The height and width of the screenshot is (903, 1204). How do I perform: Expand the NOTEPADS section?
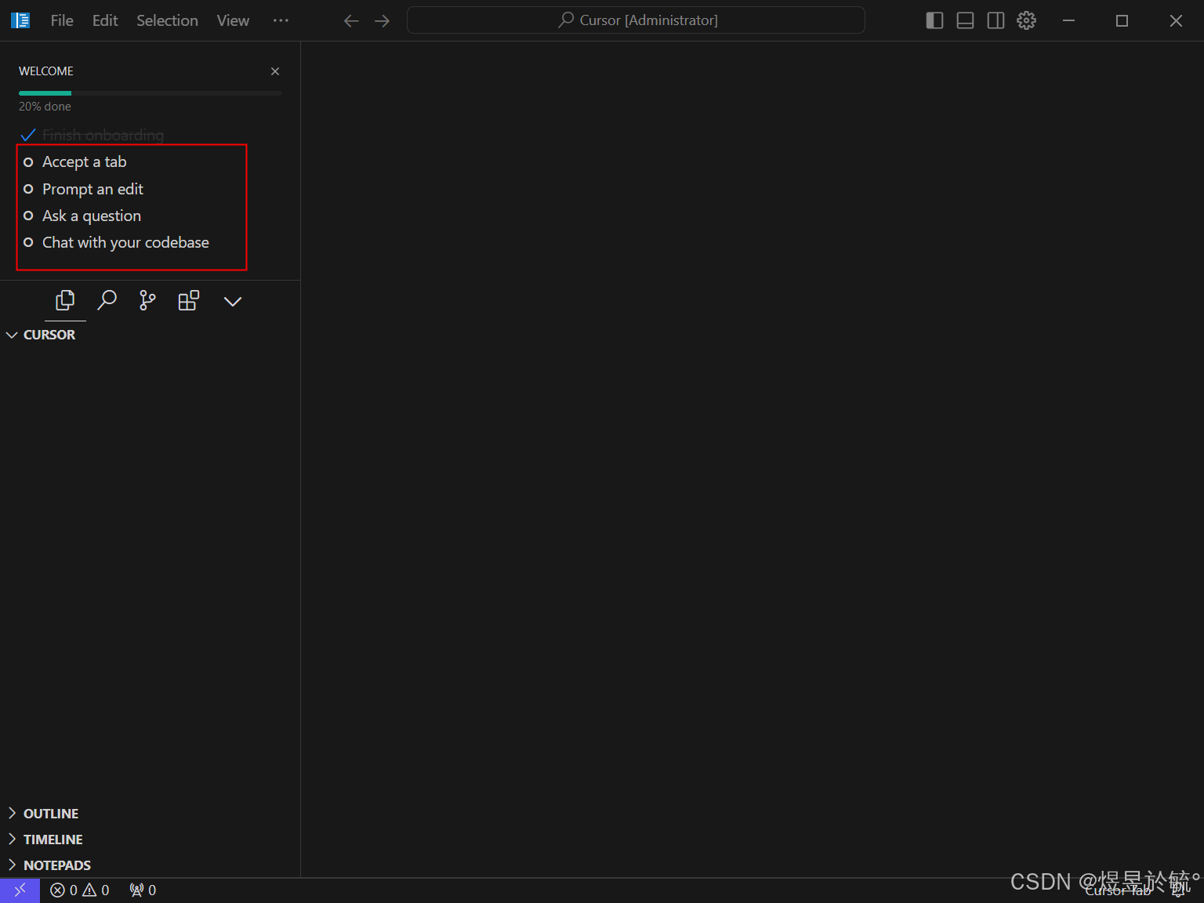57,865
